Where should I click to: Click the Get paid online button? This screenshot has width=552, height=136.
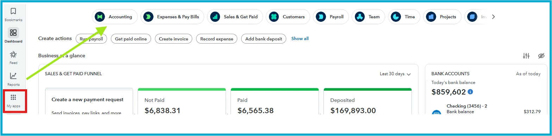pos(131,39)
